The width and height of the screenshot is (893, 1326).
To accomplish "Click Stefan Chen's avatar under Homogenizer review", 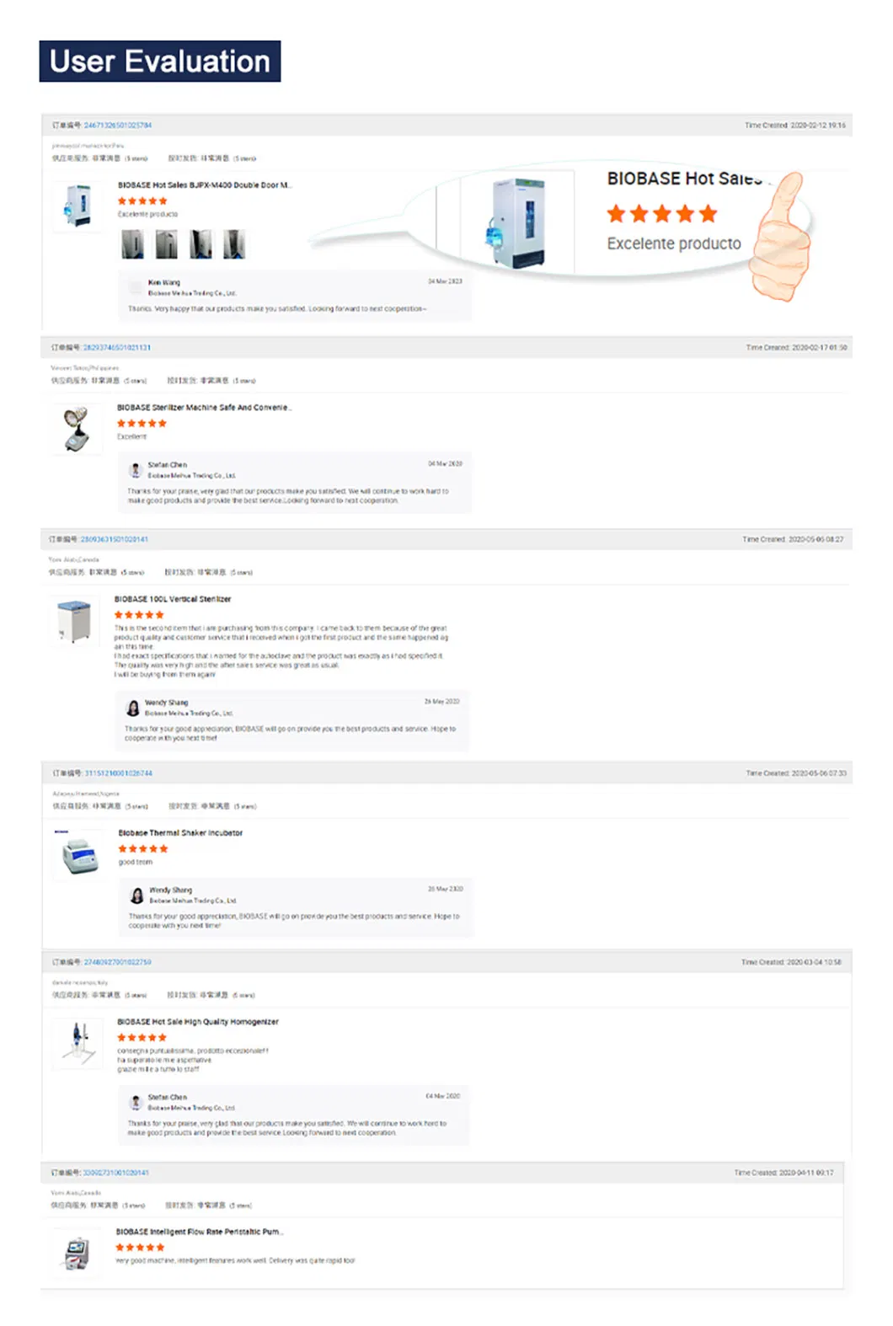I will pos(135,1102).
